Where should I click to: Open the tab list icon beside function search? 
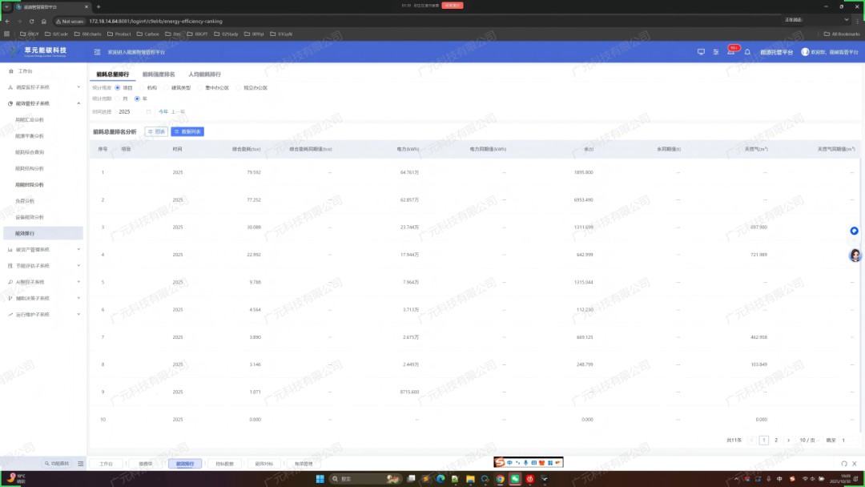tap(81, 464)
